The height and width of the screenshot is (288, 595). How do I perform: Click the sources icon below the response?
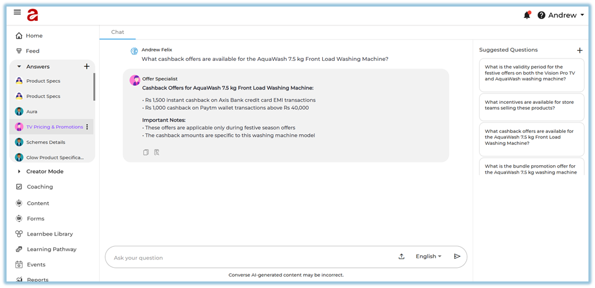pyautogui.click(x=156, y=153)
